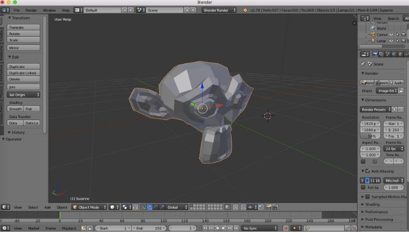Select the scale manipulator icon
The image size is (409, 233).
[x=162, y=207]
